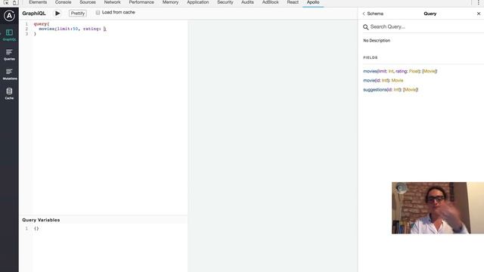Click the webcam video overlay thumbnail
This screenshot has height=272, width=484.
click(438, 208)
